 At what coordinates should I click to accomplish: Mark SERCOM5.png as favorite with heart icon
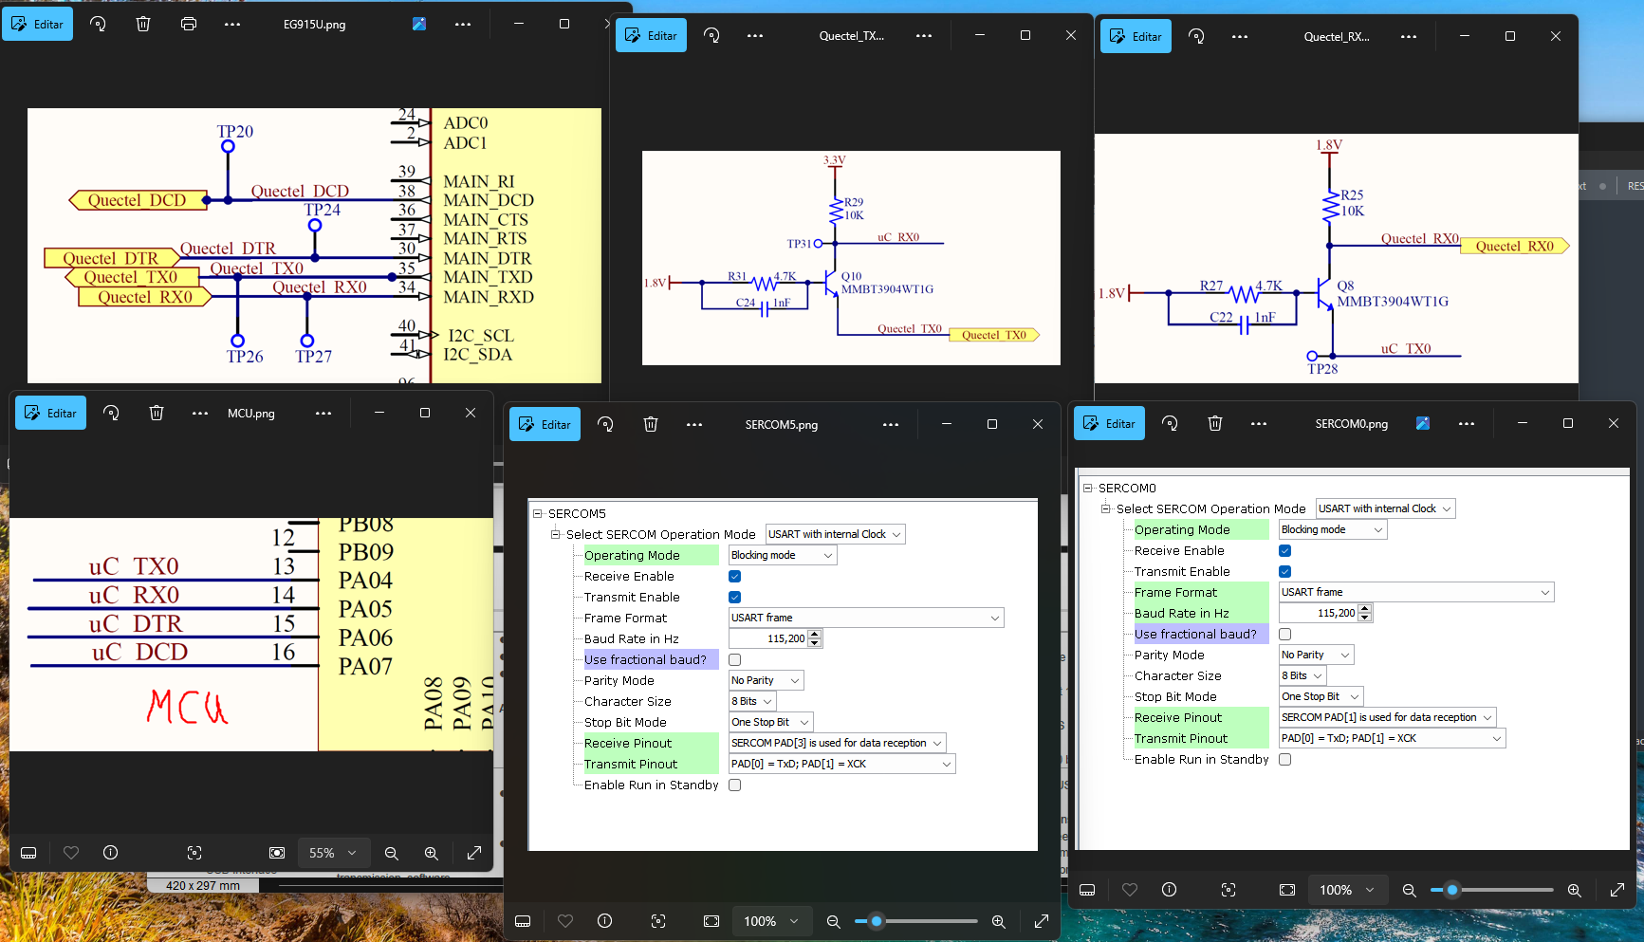click(565, 920)
